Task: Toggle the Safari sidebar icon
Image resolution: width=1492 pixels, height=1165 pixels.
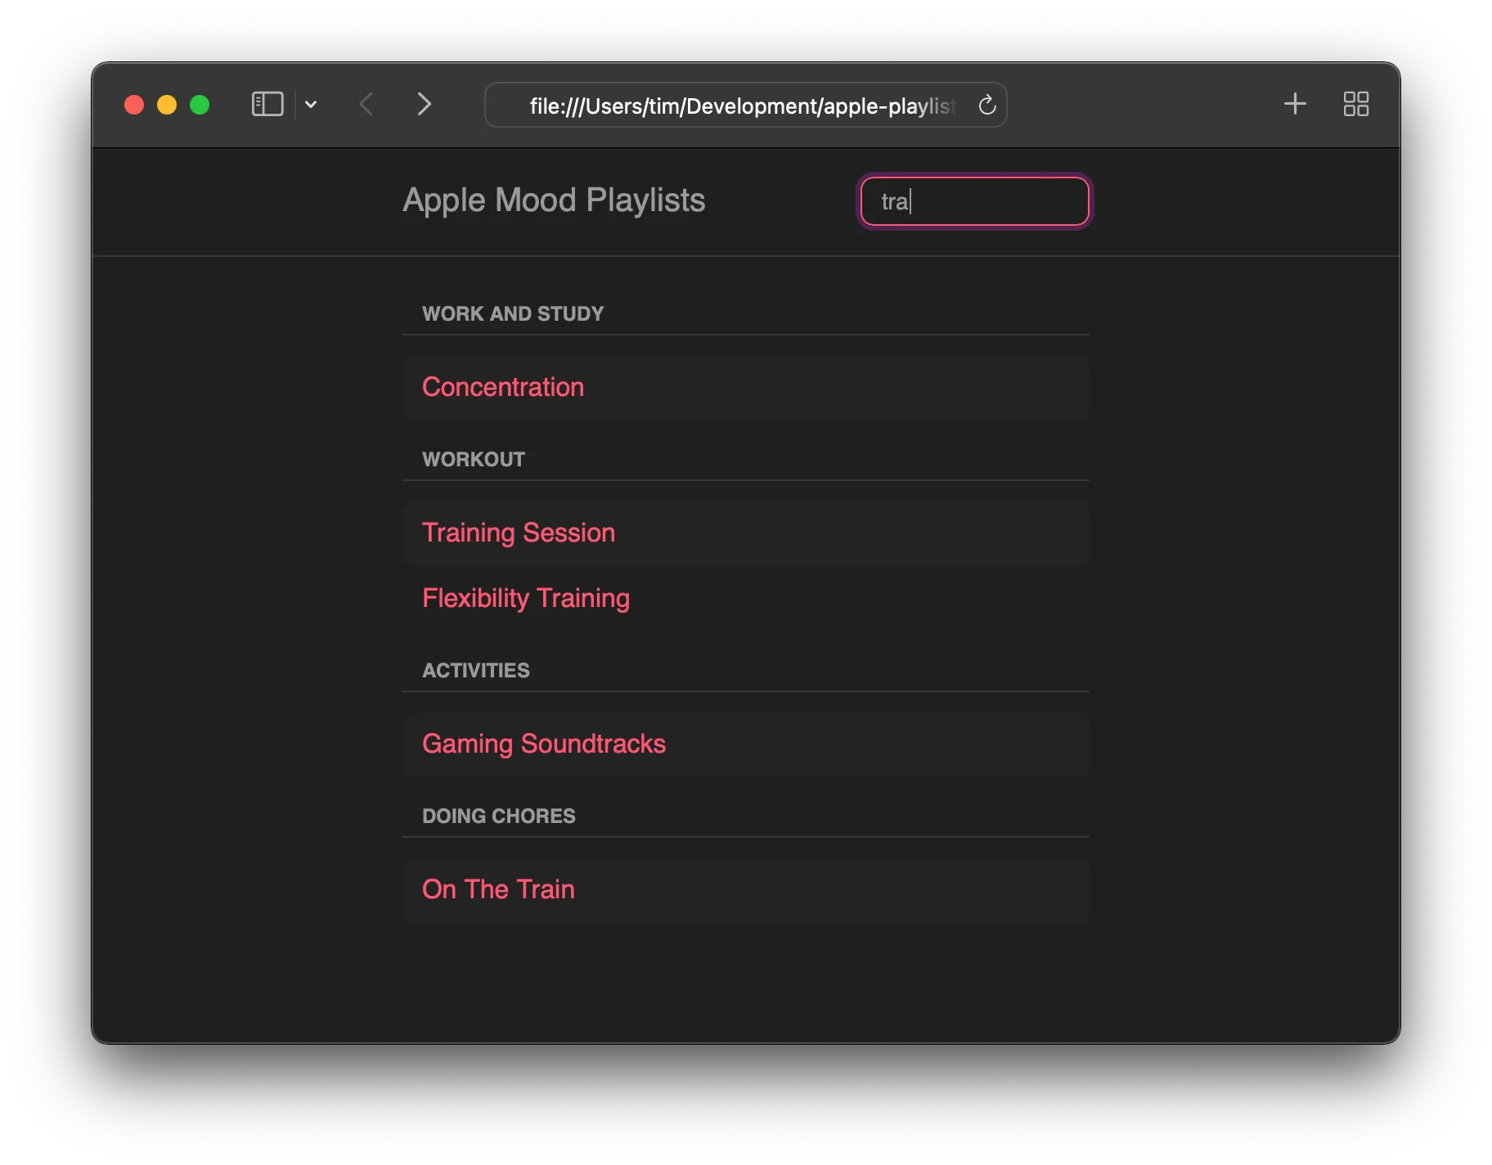Action: point(267,105)
